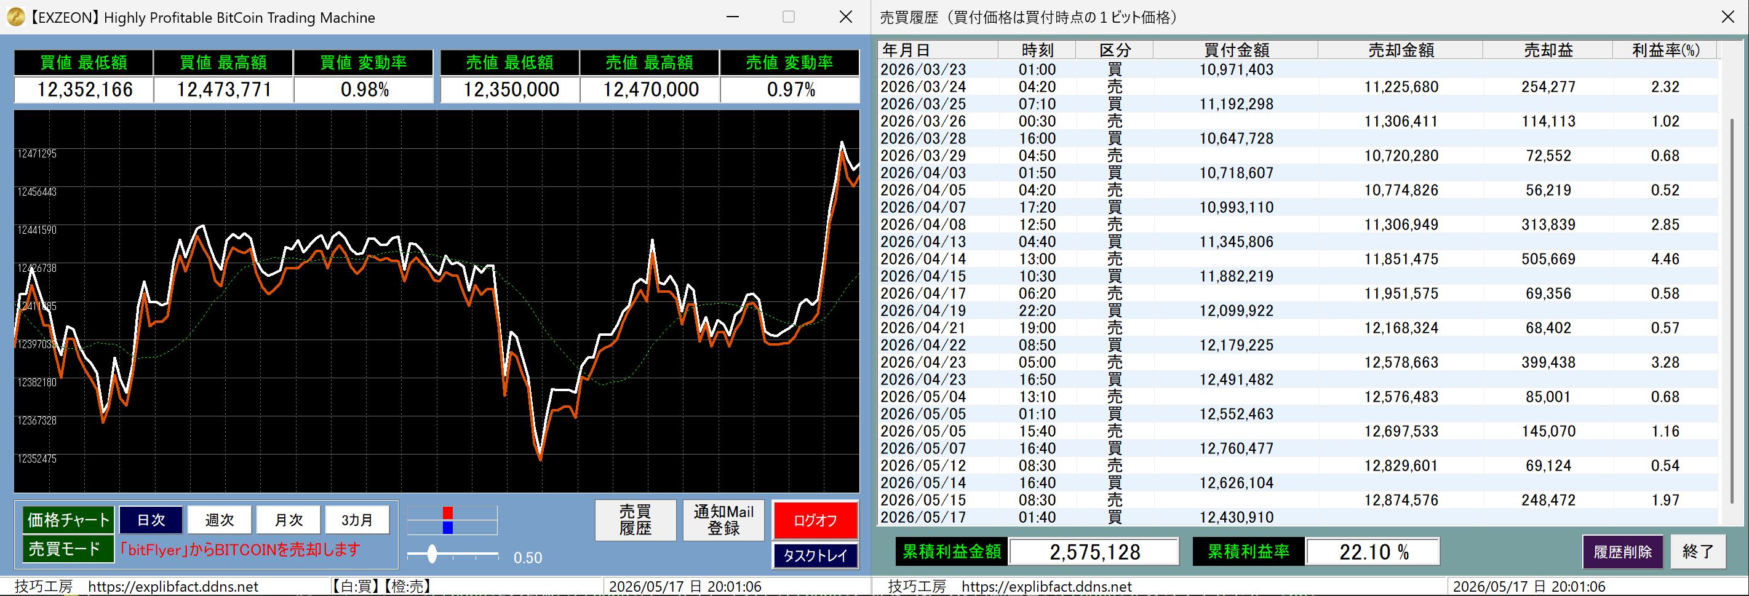
Task: Select the last row 2026/05/17
Action: (1298, 517)
